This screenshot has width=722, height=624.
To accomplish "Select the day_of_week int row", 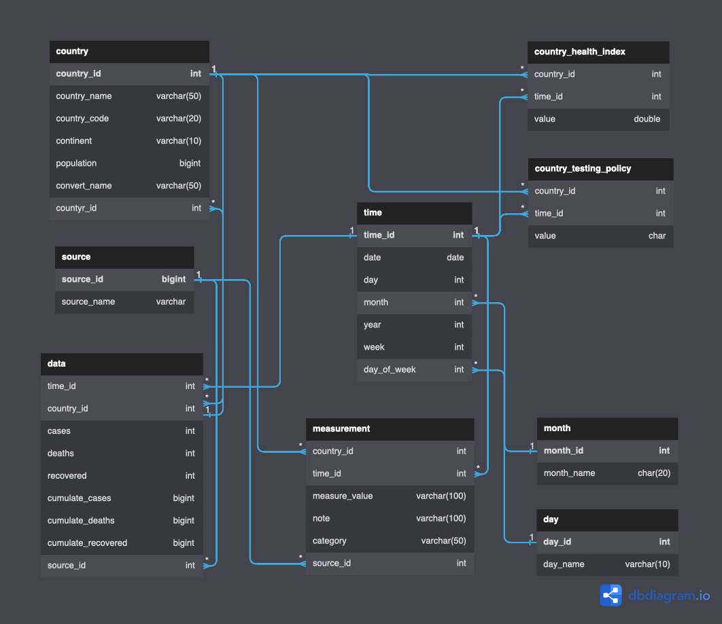I will click(x=415, y=369).
